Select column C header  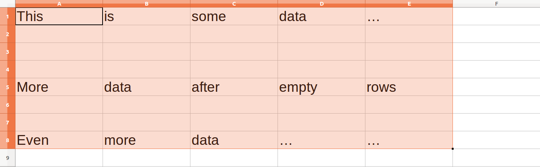click(x=234, y=4)
